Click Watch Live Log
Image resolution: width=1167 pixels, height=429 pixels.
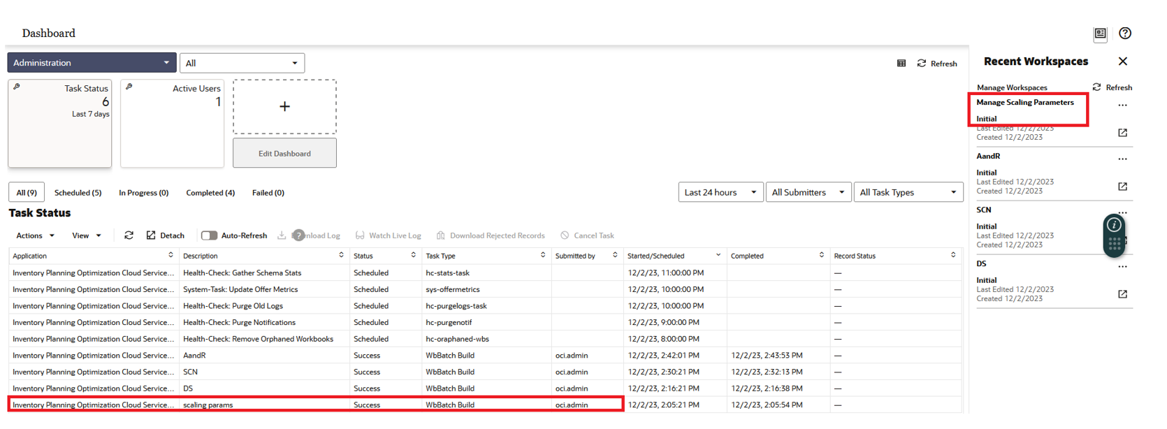(388, 235)
